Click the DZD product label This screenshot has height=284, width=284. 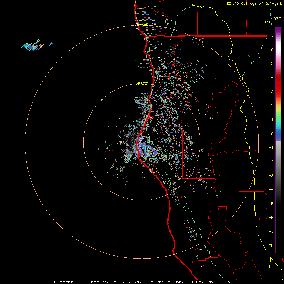277,19
